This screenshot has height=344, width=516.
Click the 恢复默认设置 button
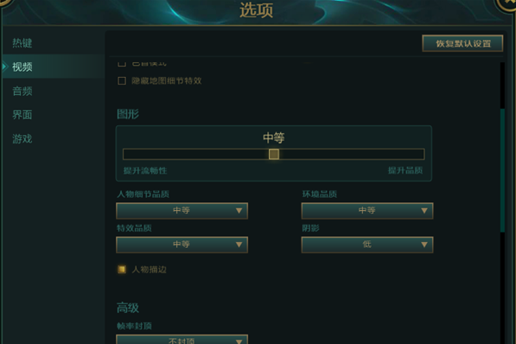[462, 43]
